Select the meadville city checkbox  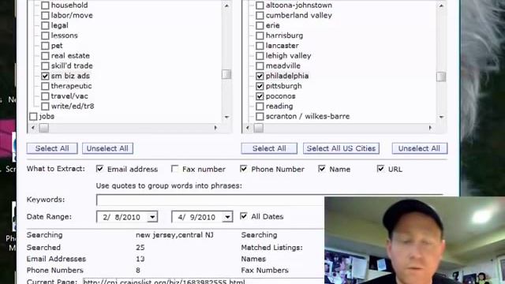[x=260, y=65]
